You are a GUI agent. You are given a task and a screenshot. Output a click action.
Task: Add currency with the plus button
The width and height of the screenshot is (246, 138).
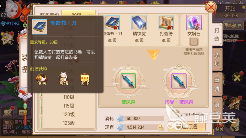161,127
